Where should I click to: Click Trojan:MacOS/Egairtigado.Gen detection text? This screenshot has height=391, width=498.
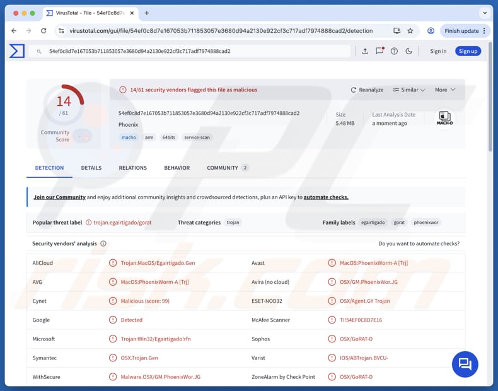click(158, 263)
